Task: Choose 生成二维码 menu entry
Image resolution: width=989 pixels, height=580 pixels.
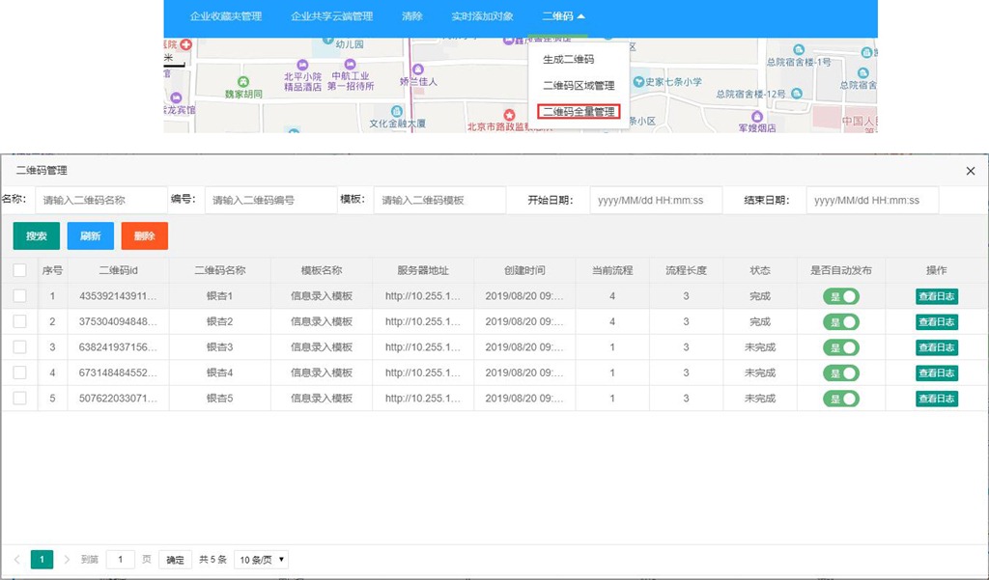Action: click(568, 60)
